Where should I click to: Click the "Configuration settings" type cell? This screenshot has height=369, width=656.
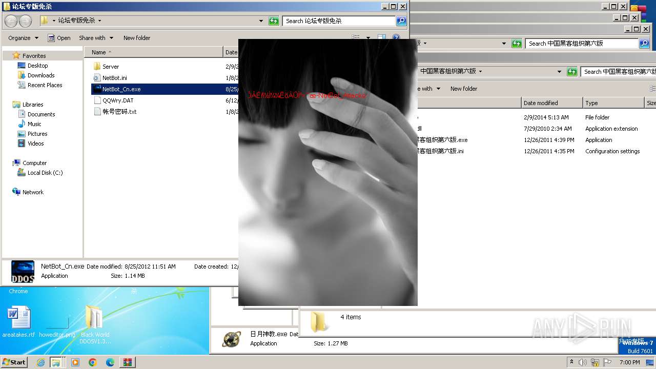pyautogui.click(x=612, y=151)
